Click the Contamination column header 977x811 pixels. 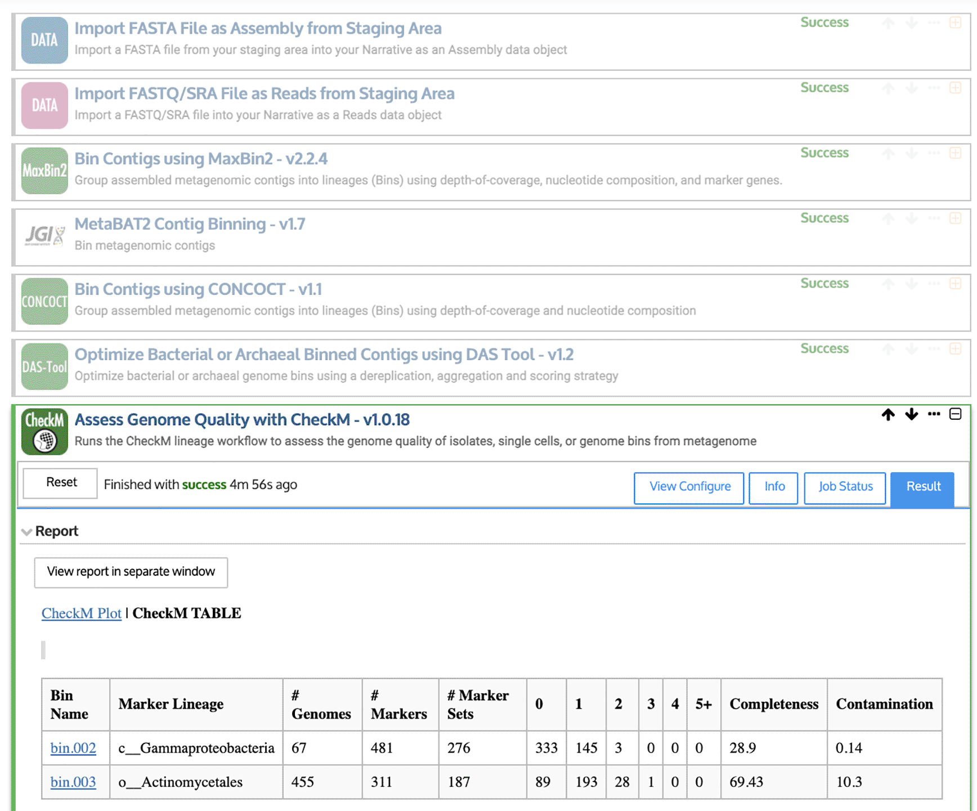[884, 704]
